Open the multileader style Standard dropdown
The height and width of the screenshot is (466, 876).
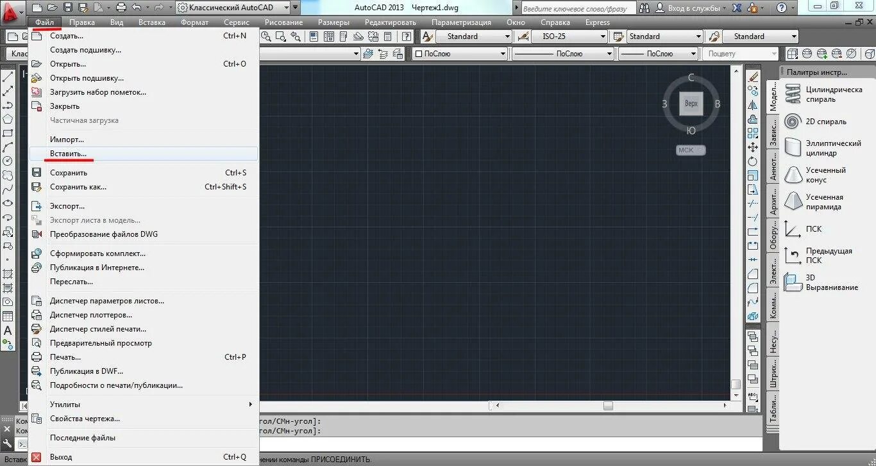(x=761, y=36)
